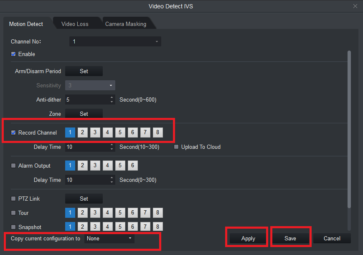The width and height of the screenshot is (363, 255).
Task: Enable Upload To Cloud checkbox
Action: point(176,147)
